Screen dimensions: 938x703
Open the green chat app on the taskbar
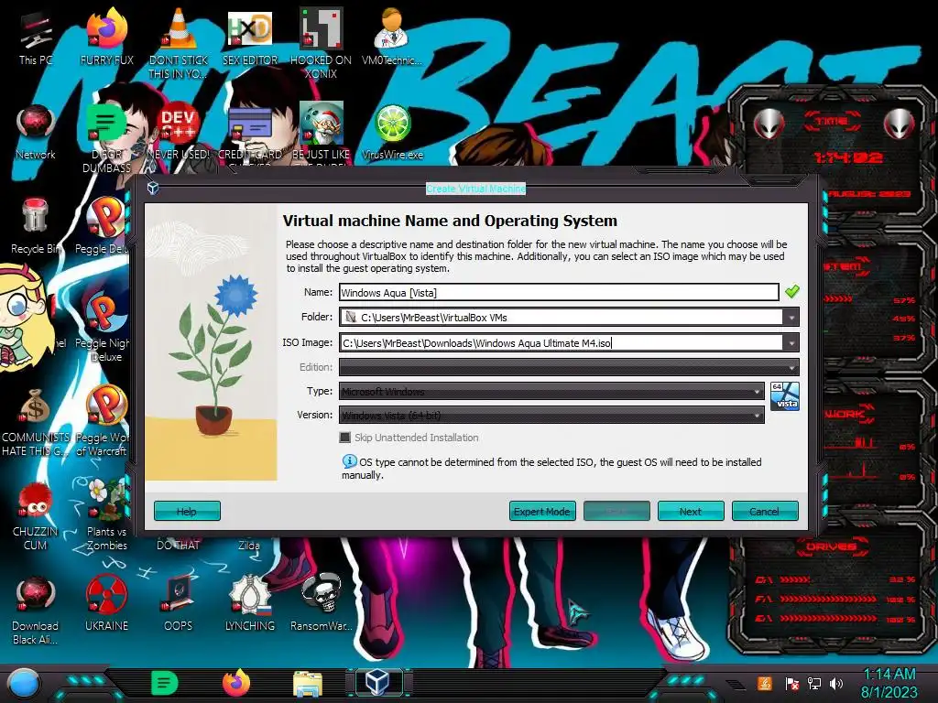click(165, 683)
